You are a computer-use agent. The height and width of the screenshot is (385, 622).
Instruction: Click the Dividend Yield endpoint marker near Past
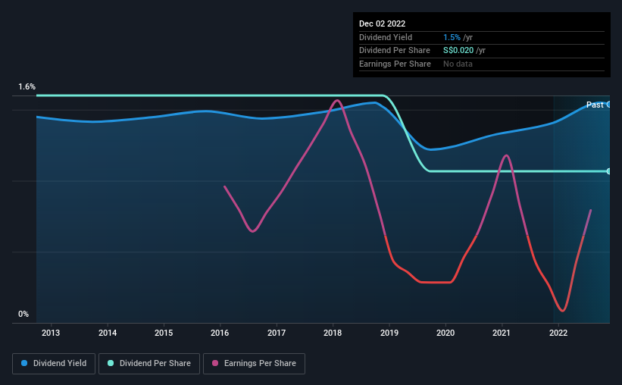coord(608,105)
